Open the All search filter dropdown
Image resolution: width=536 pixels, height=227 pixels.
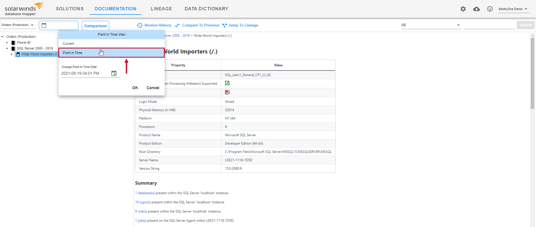[x=431, y=25]
